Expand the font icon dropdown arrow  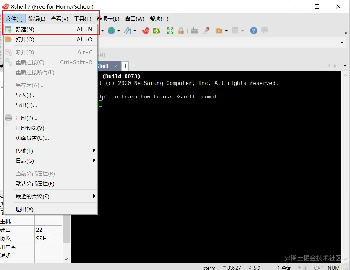pos(135,31)
